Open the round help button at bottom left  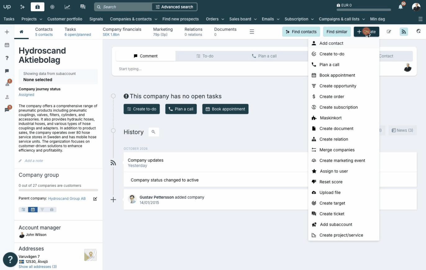[10, 259]
